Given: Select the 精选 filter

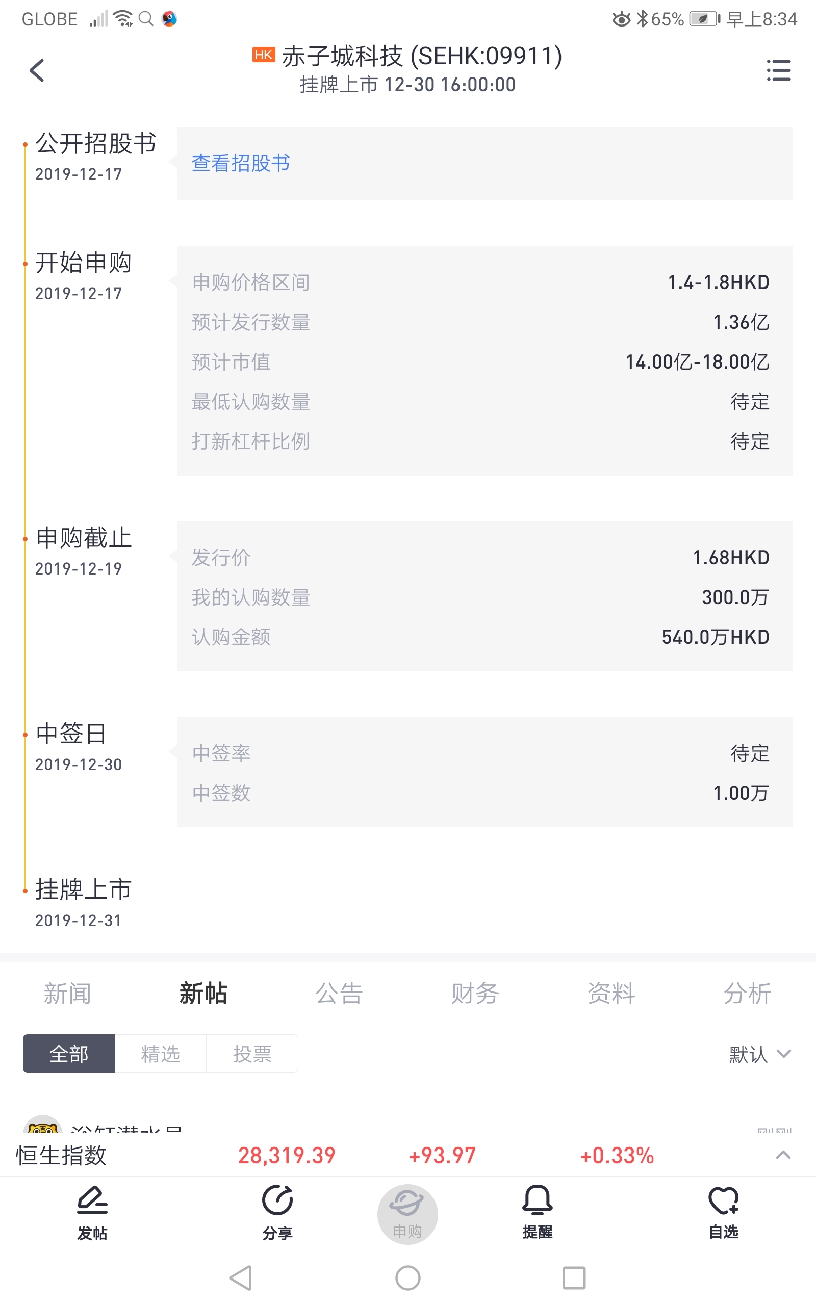Looking at the screenshot, I should pyautogui.click(x=160, y=1053).
